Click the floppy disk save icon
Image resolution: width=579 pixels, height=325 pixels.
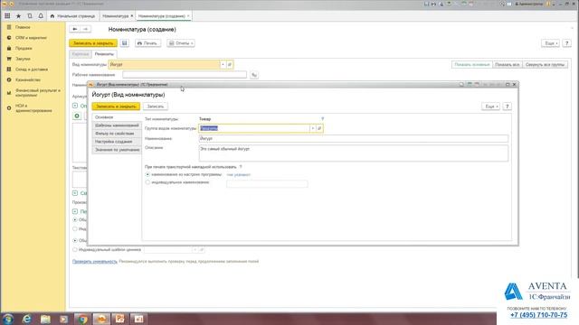click(125, 43)
